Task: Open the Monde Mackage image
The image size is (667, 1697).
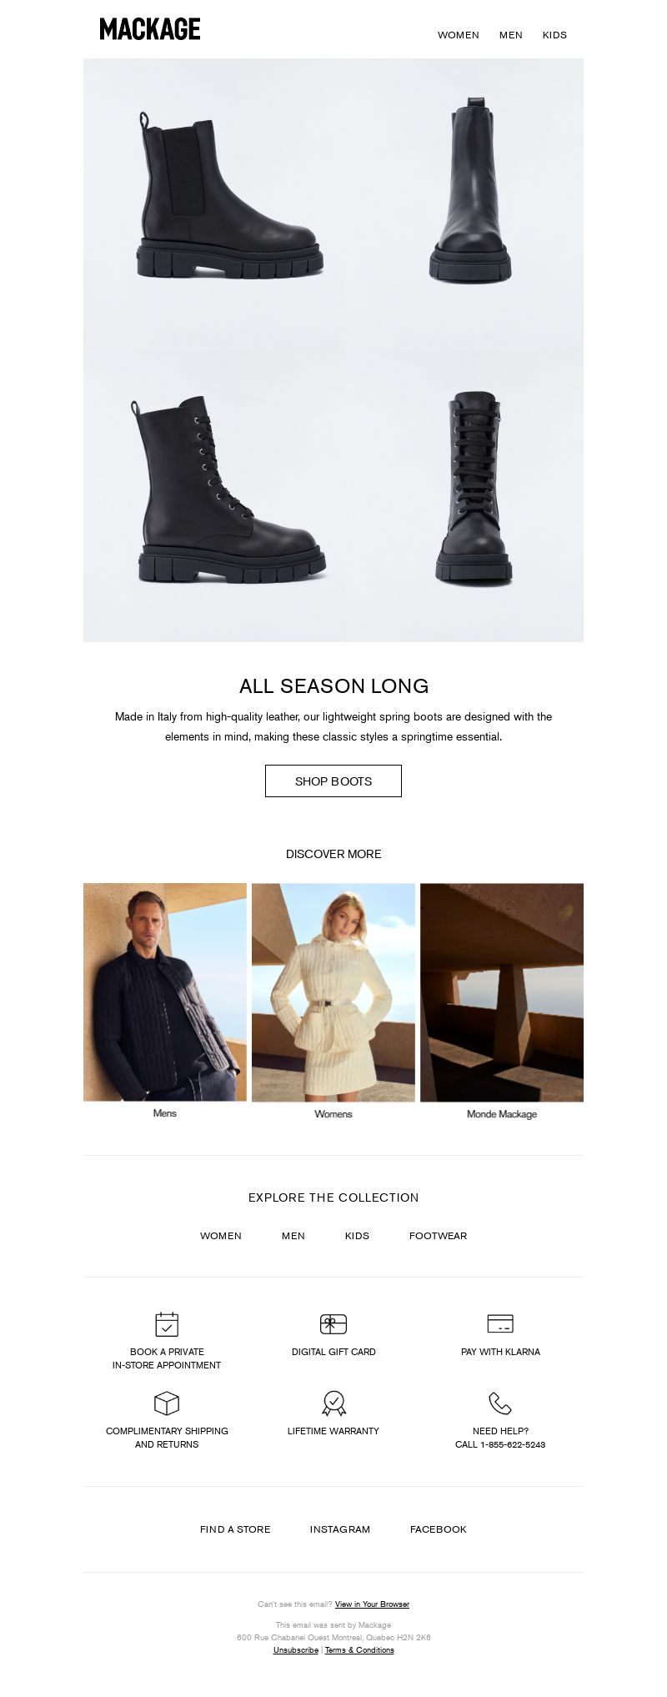Action: 502,992
